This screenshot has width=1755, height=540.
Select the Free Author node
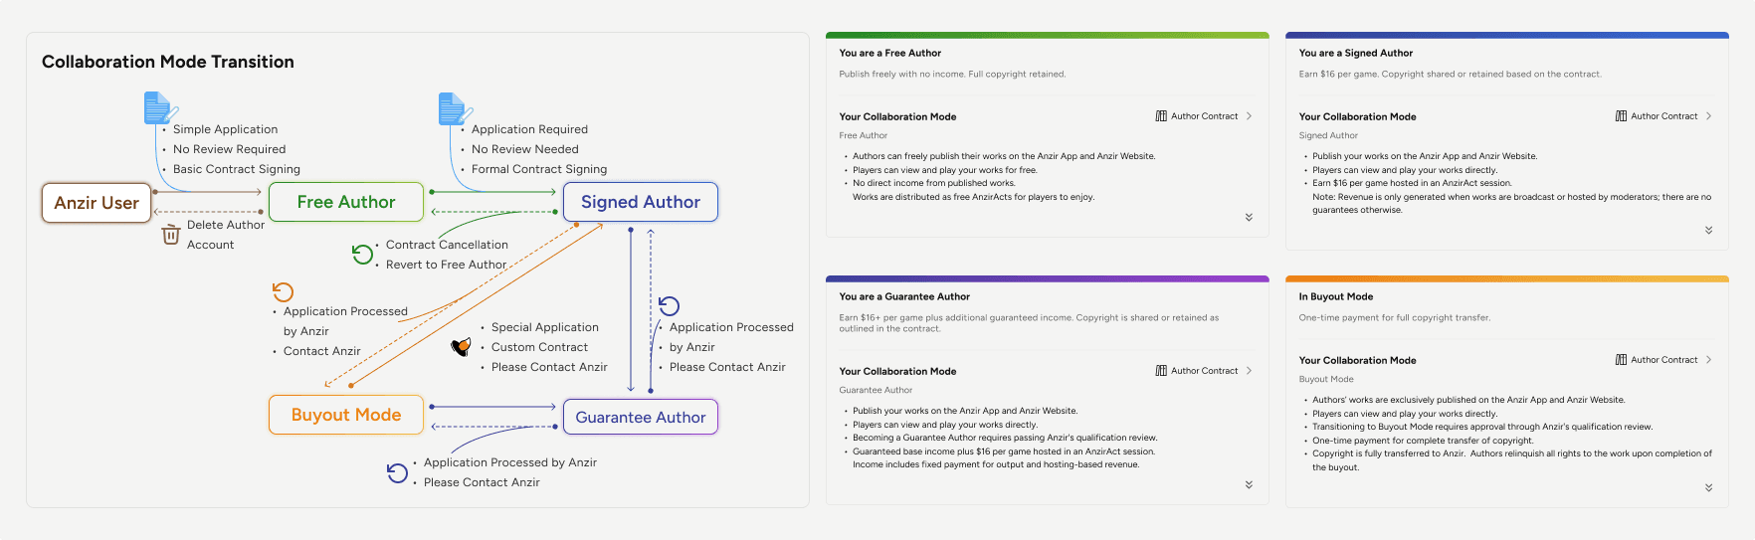coord(346,202)
